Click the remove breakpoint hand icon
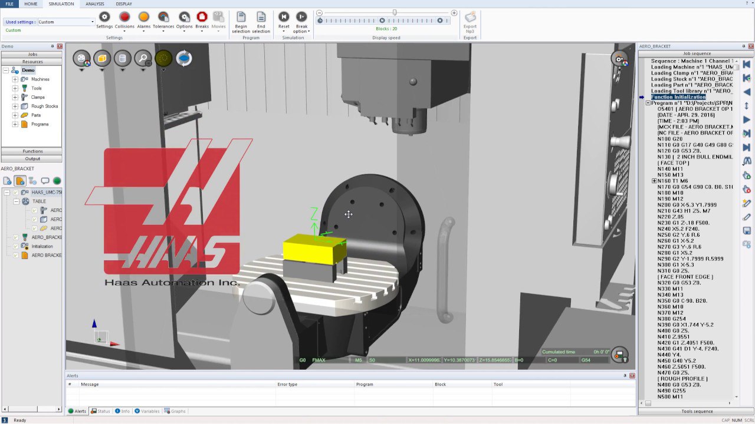The width and height of the screenshot is (755, 424). click(x=747, y=189)
